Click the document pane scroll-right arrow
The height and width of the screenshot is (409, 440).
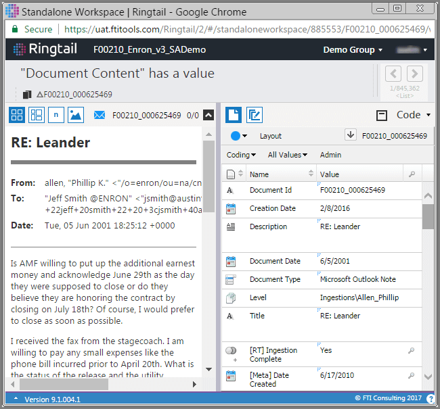pyautogui.click(x=194, y=385)
